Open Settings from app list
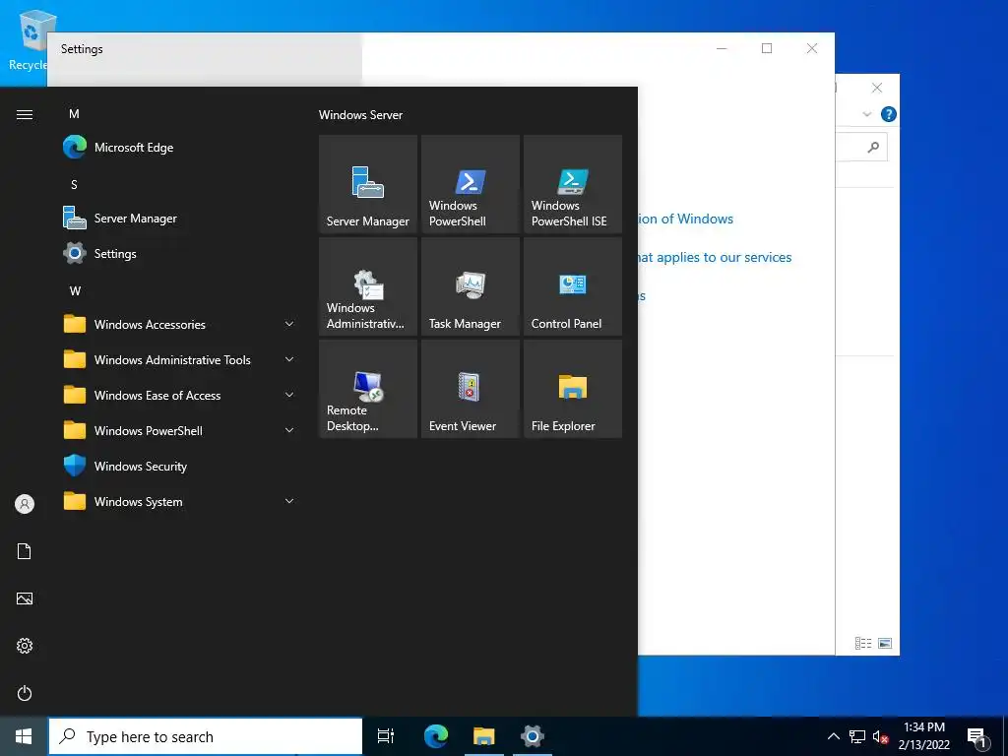The width and height of the screenshot is (1008, 756). 180,253
